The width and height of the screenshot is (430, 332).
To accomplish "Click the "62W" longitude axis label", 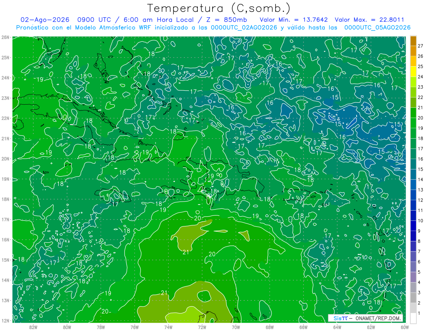I will click(x=371, y=327).
